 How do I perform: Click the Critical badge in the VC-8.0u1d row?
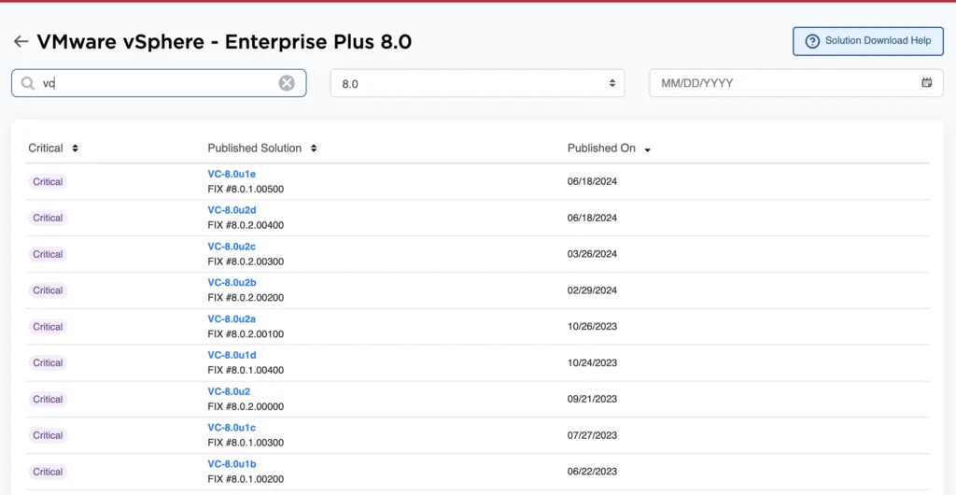pos(48,362)
